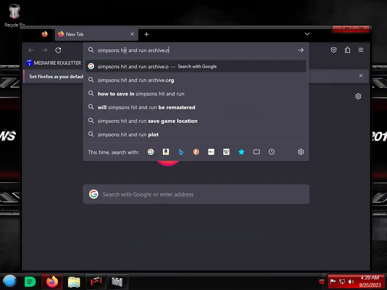This screenshot has width=387, height=290.
Task: Click the Go arrow in the address bar
Action: (300, 50)
